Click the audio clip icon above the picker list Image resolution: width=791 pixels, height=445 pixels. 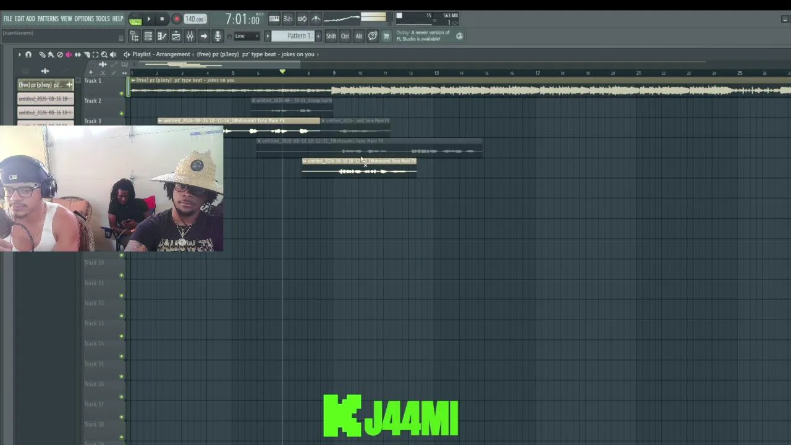pyautogui.click(x=44, y=71)
